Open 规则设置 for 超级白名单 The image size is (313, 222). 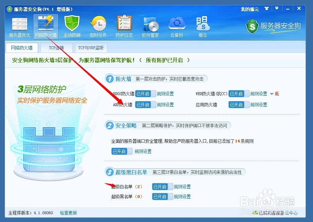[182, 187]
